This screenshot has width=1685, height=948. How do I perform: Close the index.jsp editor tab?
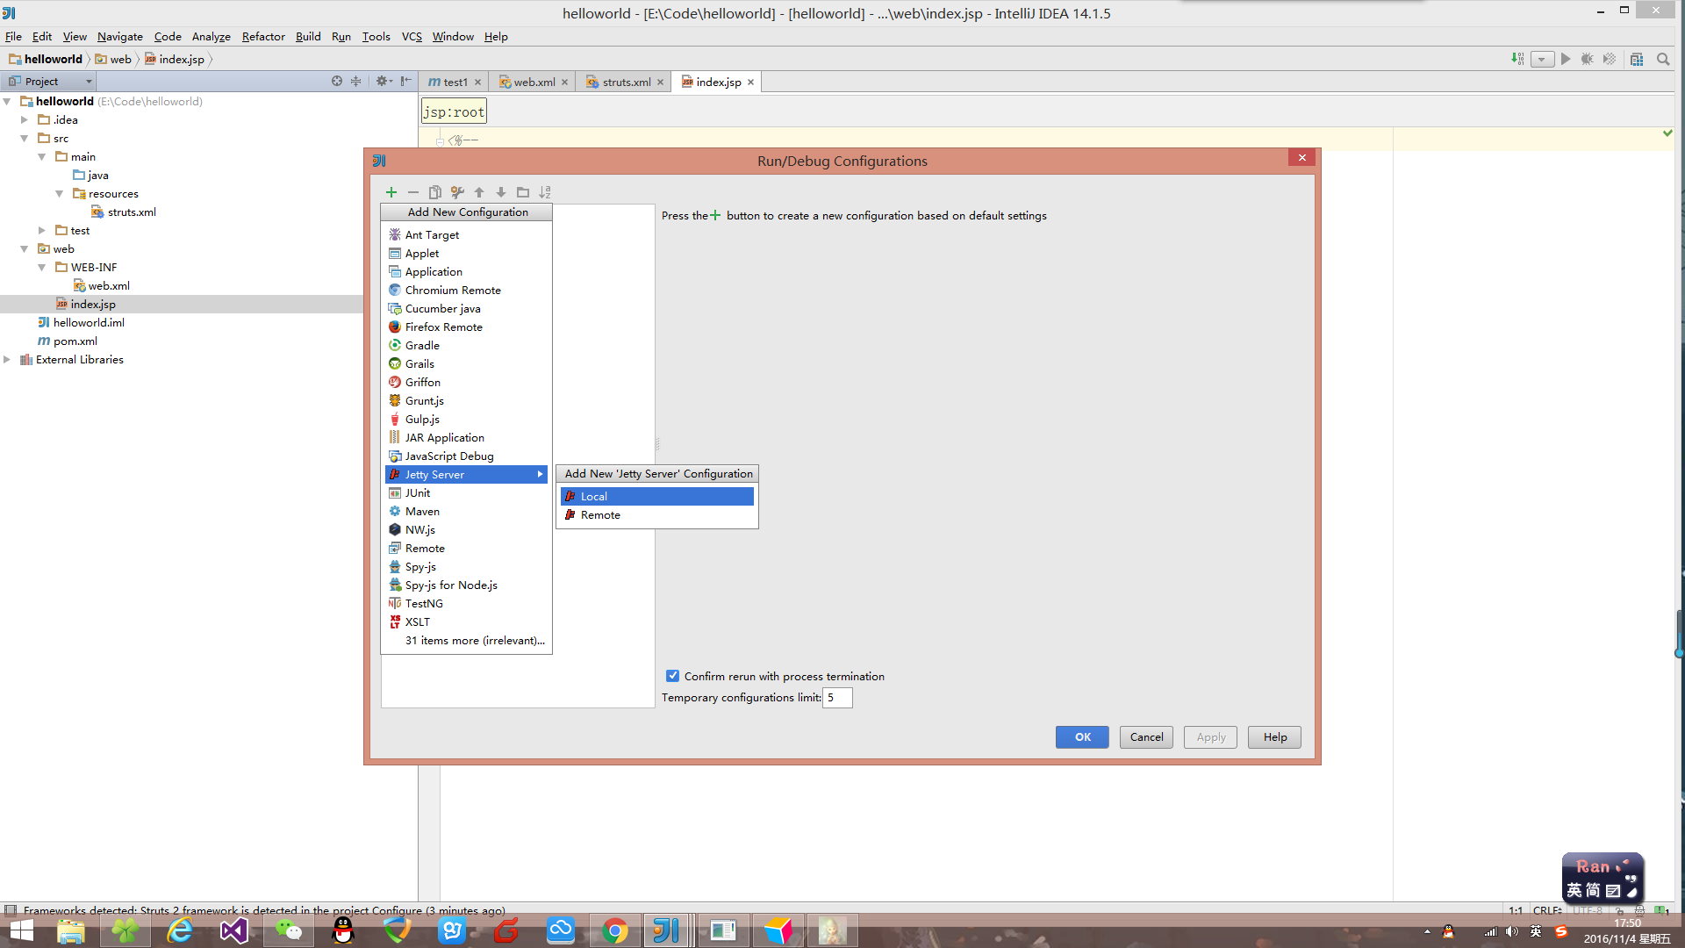point(750,83)
